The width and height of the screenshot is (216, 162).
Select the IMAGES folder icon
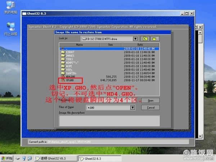pos(63,55)
